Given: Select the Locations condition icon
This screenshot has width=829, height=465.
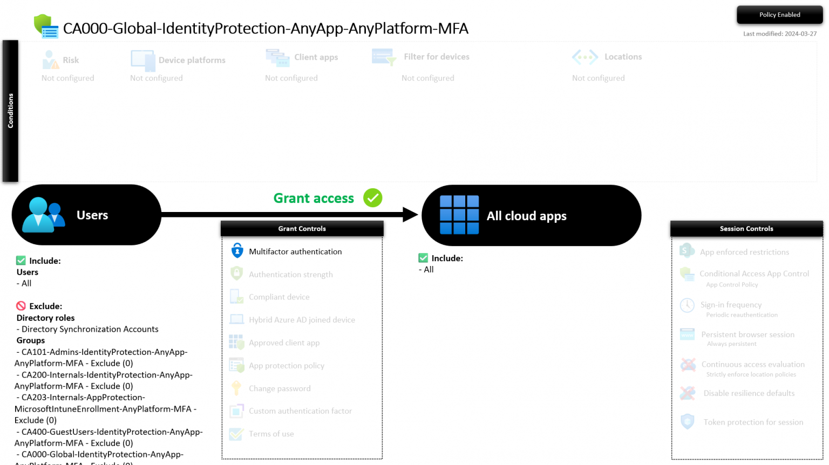Looking at the screenshot, I should pos(584,56).
